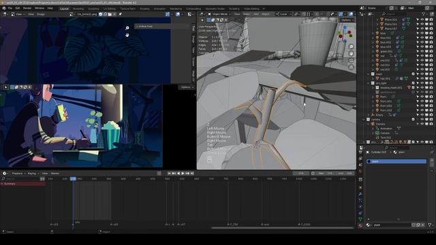Open the timeline Playback dropdown
Viewport: 436px width, 245px height.
click(x=18, y=174)
